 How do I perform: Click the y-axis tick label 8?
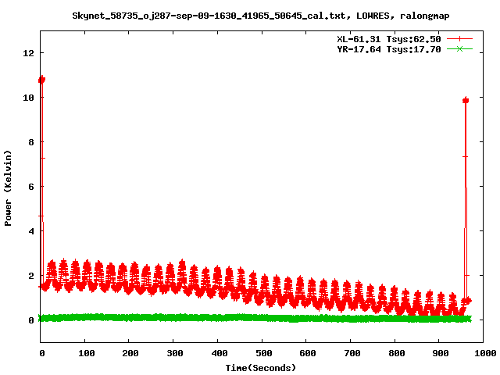pyautogui.click(x=31, y=142)
